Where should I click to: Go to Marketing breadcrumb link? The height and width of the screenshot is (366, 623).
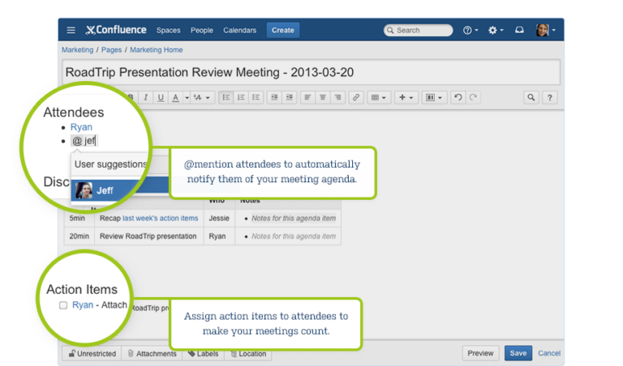point(78,50)
